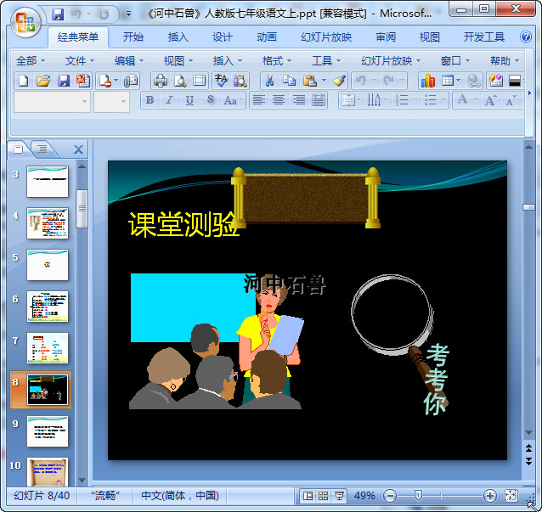This screenshot has width=542, height=512.
Task: Click the Paste clipboard icon
Action: pyautogui.click(x=310, y=81)
